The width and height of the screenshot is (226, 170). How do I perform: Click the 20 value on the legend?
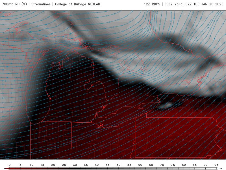click(x=53, y=165)
